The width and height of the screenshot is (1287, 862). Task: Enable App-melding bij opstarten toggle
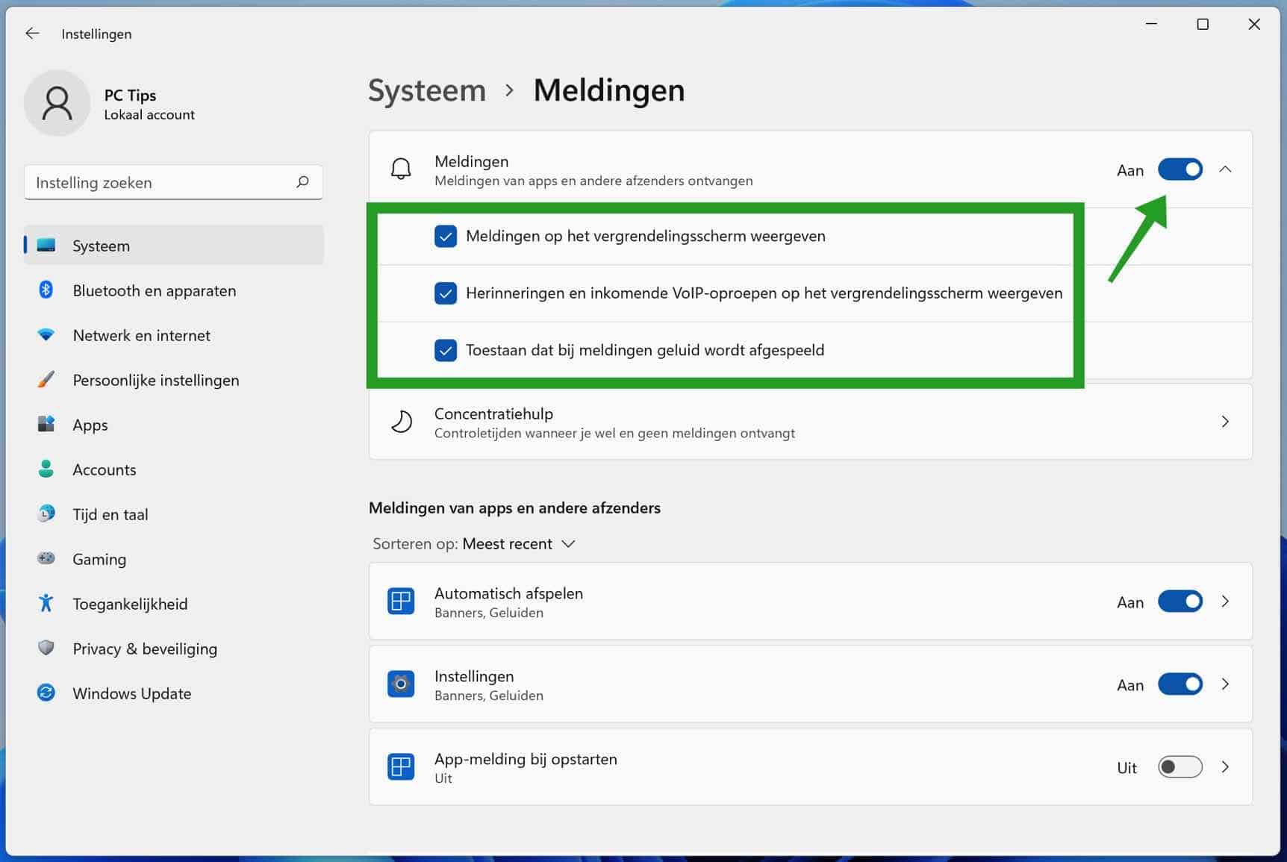coord(1180,766)
